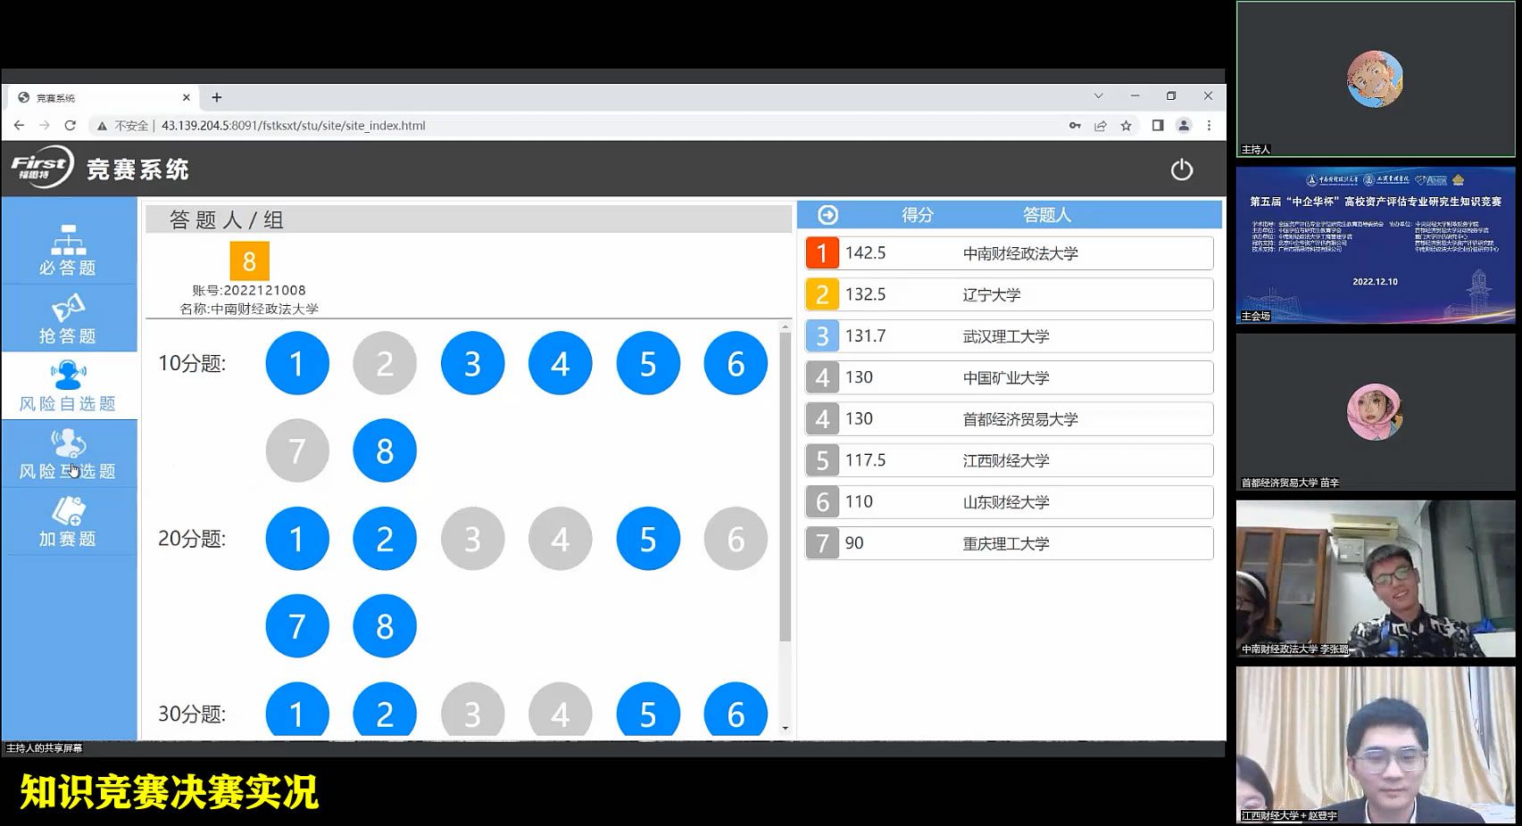
Task: Choose 10分题 question 4
Action: pyautogui.click(x=560, y=363)
